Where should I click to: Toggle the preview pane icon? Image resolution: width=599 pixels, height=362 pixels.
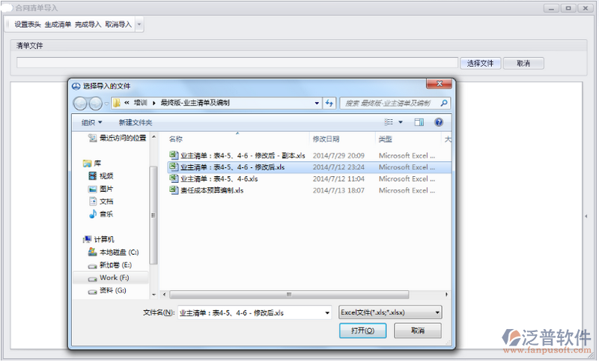[x=419, y=122]
